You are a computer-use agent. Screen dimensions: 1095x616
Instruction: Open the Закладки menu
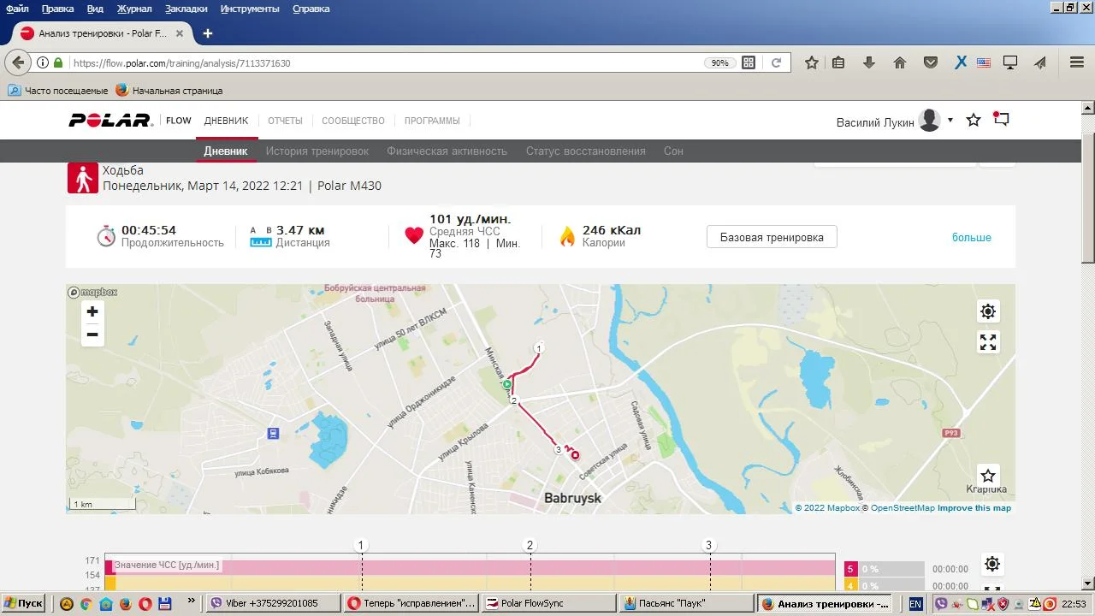(x=186, y=9)
